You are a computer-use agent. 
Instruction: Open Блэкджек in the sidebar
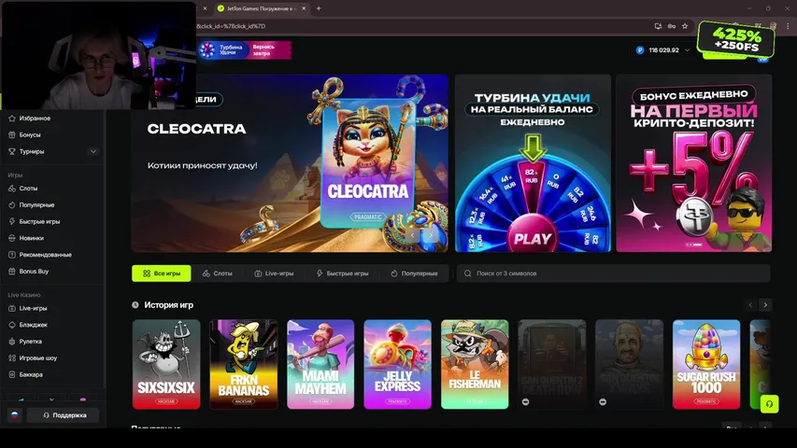pos(33,325)
